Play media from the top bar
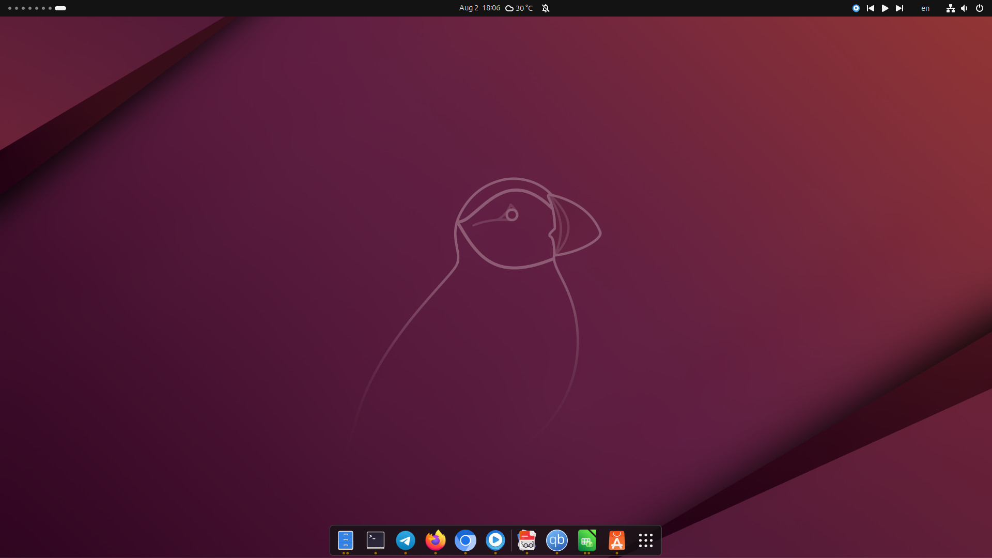Image resolution: width=992 pixels, height=558 pixels. (885, 8)
